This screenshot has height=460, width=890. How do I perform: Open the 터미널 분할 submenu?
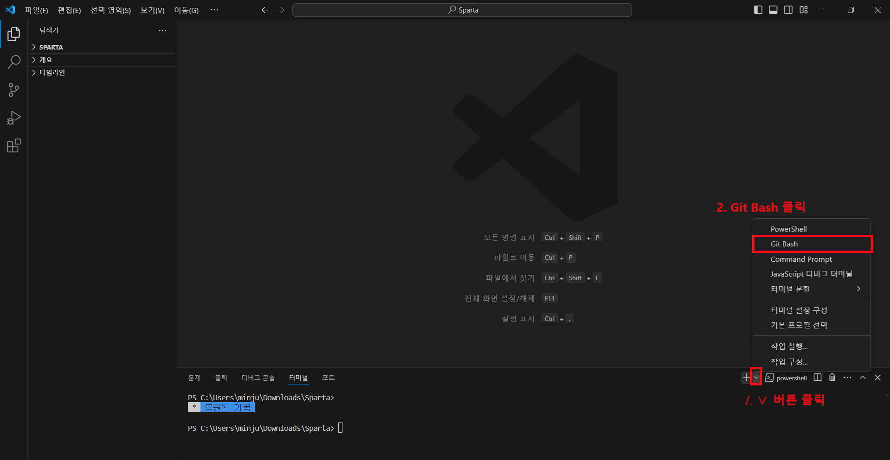click(812, 289)
